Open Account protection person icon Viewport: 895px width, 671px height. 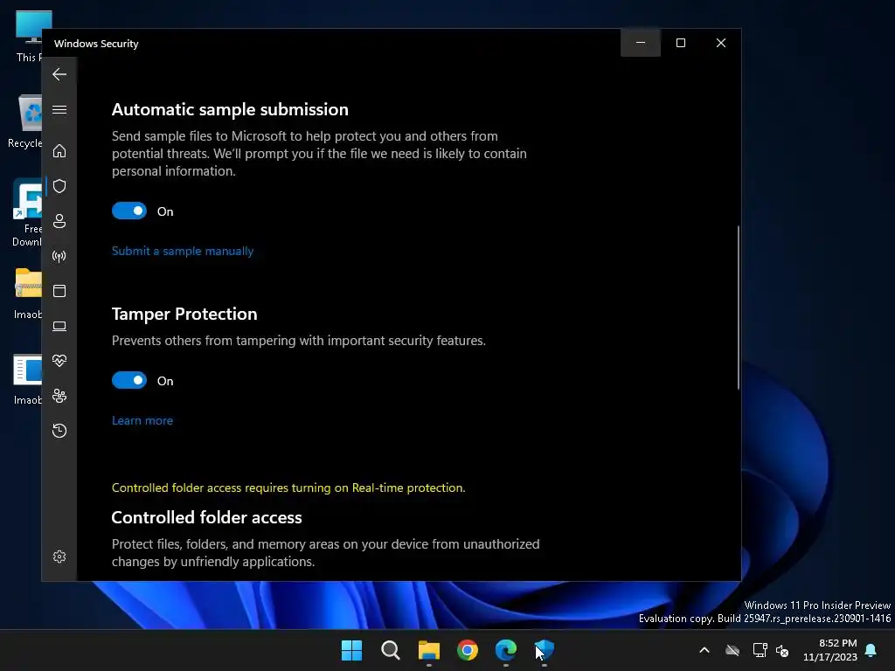click(59, 221)
